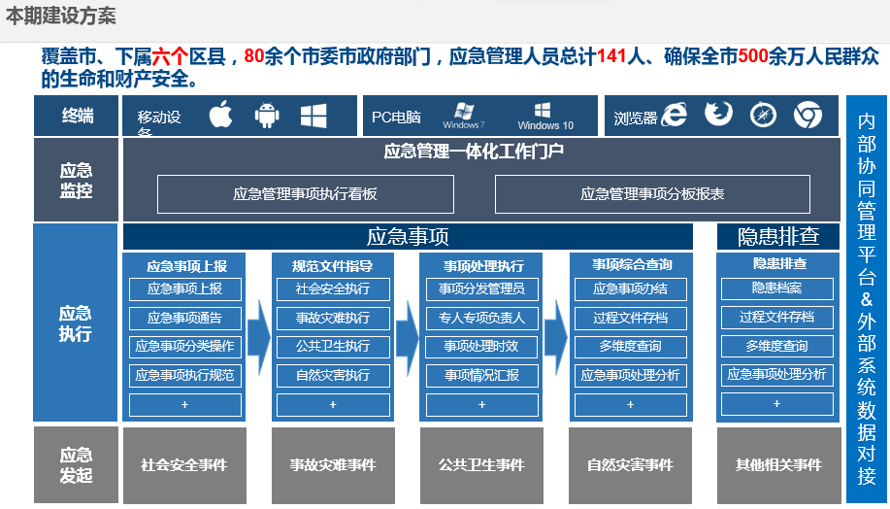Click arrow between 规范文件指导 and 事项处理执行 columns
Screen dimensions: 890x509
coord(407,337)
